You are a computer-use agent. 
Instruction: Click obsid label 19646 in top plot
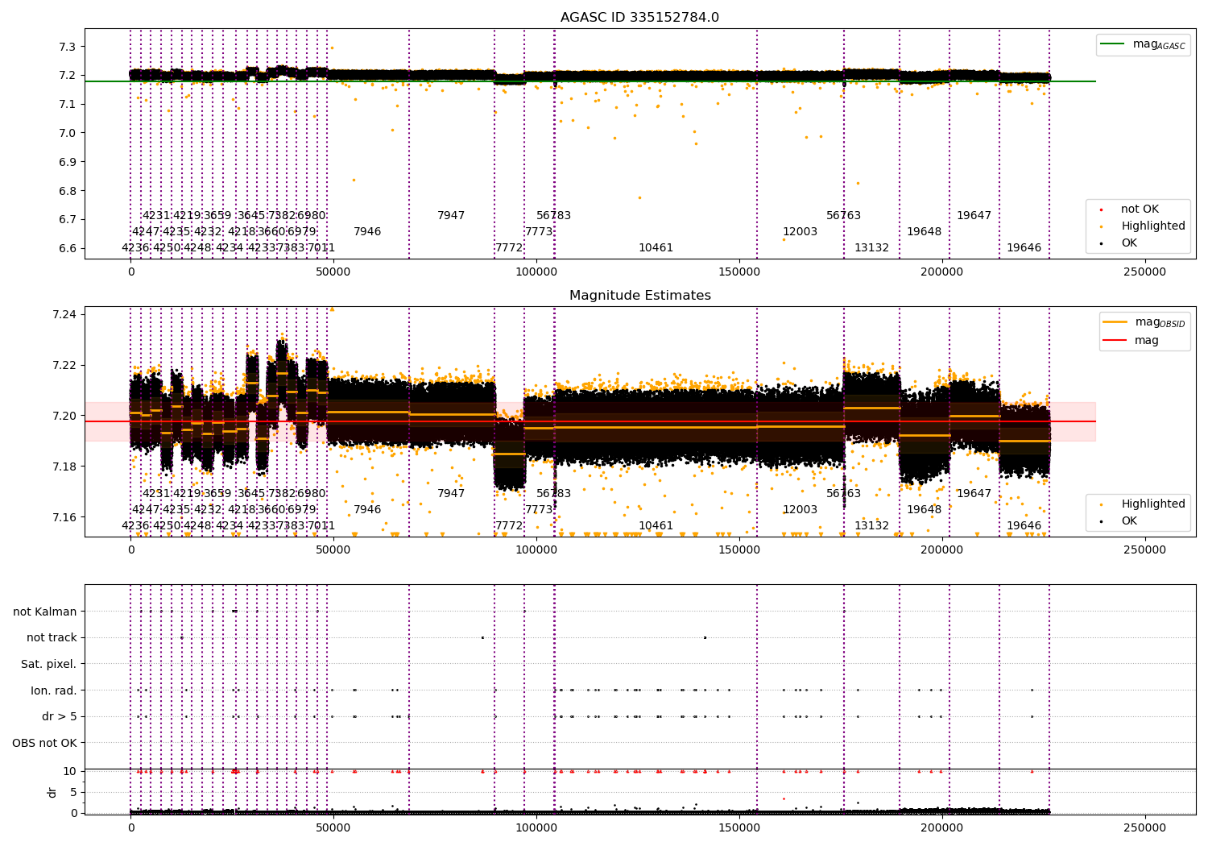pyautogui.click(x=1024, y=248)
